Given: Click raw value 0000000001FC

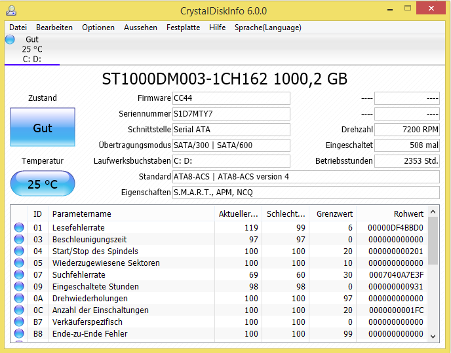Looking at the screenshot, I should tap(397, 310).
